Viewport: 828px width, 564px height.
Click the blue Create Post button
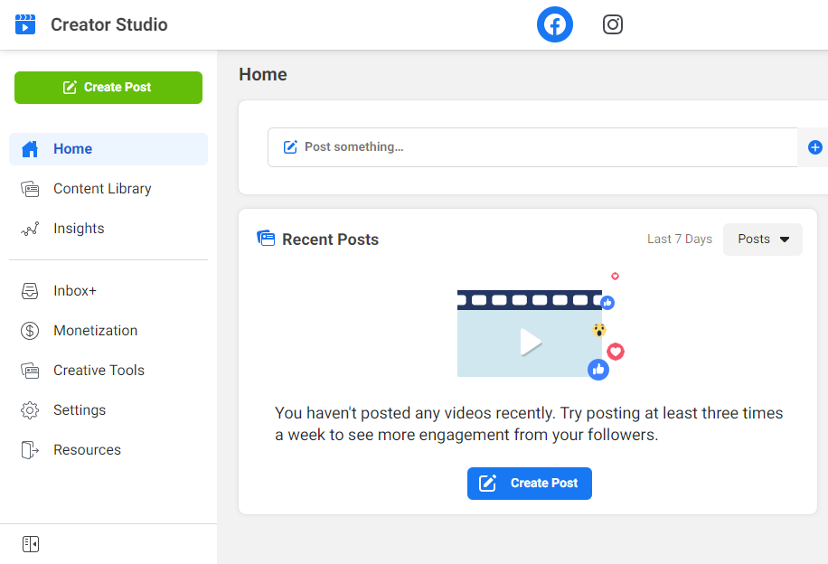pos(529,483)
